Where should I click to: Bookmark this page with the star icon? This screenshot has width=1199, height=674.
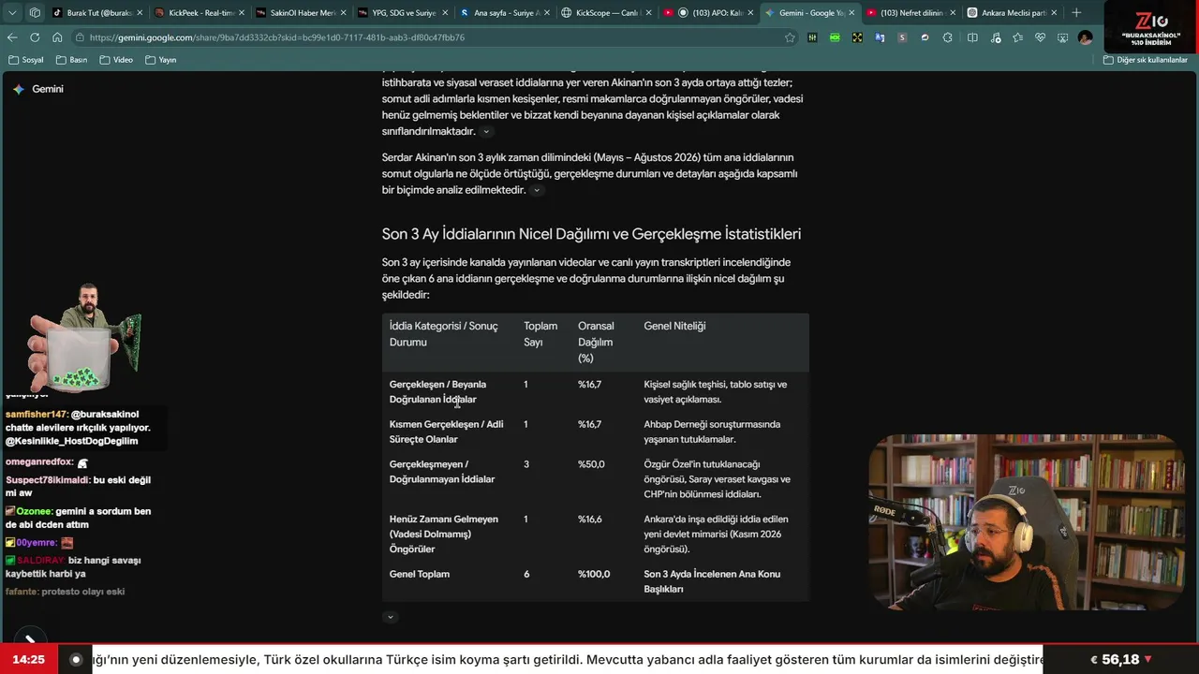tap(790, 37)
